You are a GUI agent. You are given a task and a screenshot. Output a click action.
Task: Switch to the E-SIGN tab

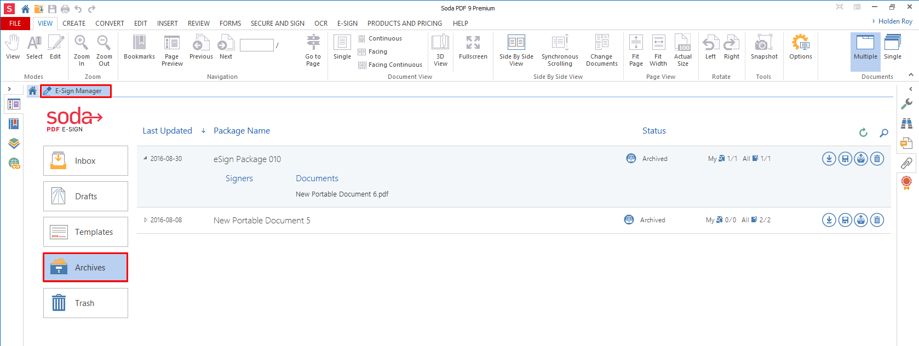click(347, 24)
